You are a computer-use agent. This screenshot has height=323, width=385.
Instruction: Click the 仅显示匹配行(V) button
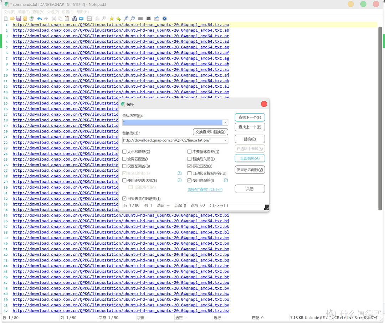coord(250,170)
